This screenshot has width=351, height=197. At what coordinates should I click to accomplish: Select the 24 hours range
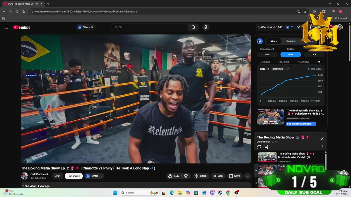click(265, 62)
